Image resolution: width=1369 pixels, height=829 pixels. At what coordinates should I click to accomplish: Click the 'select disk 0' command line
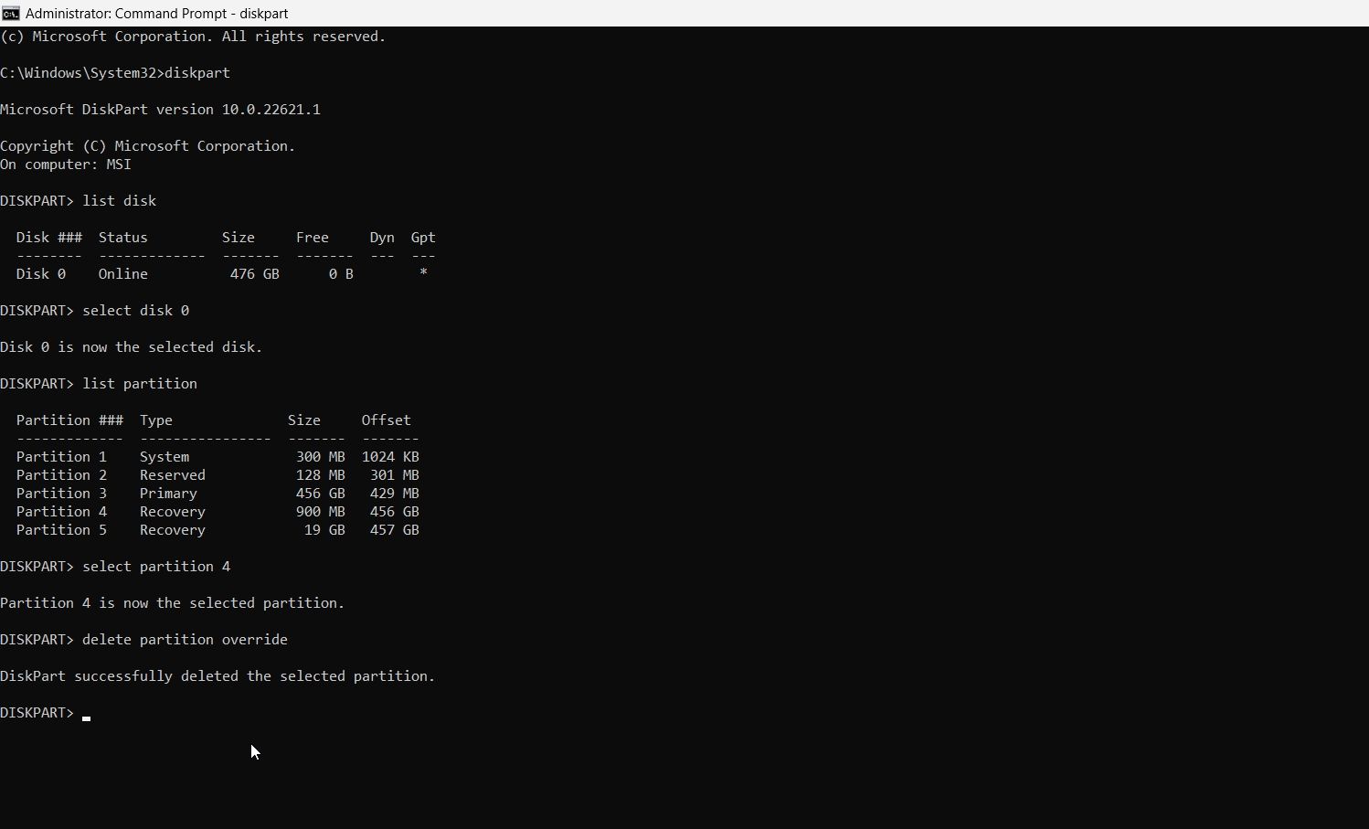coord(134,310)
